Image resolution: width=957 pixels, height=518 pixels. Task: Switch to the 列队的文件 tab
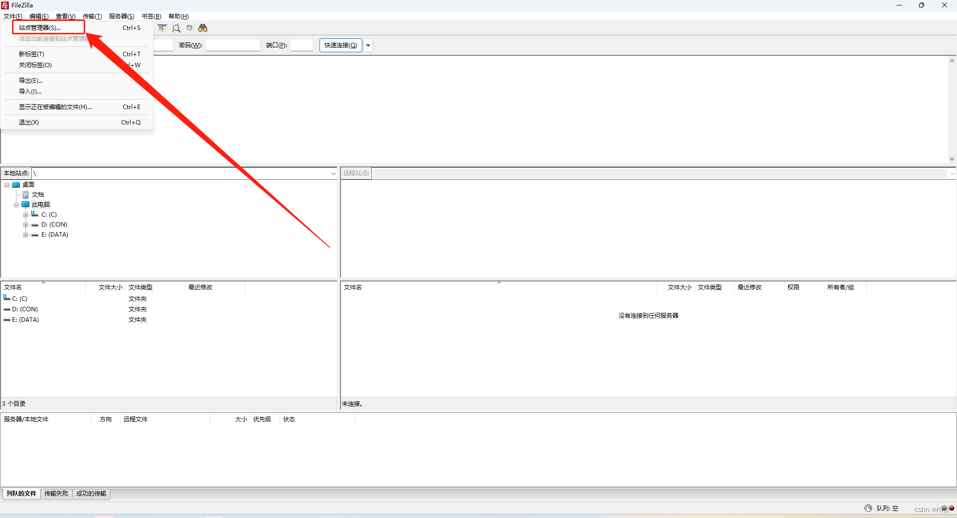click(21, 494)
